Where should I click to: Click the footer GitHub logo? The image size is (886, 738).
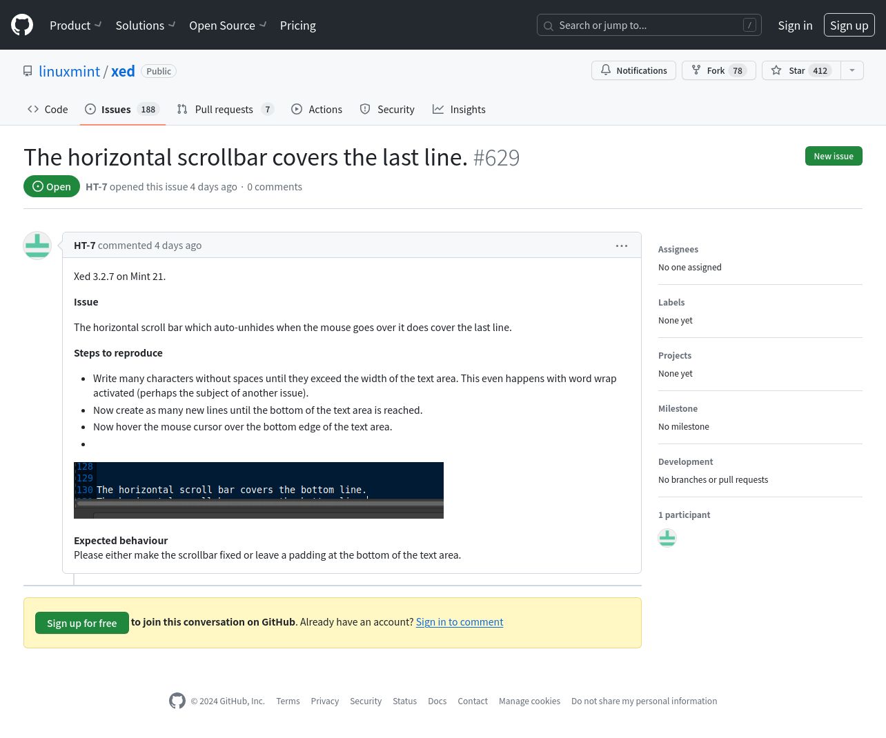point(177,701)
